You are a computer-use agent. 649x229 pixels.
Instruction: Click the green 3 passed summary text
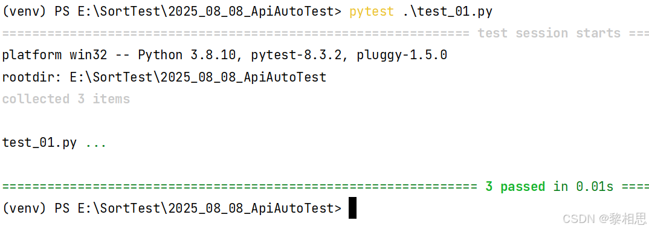click(515, 187)
